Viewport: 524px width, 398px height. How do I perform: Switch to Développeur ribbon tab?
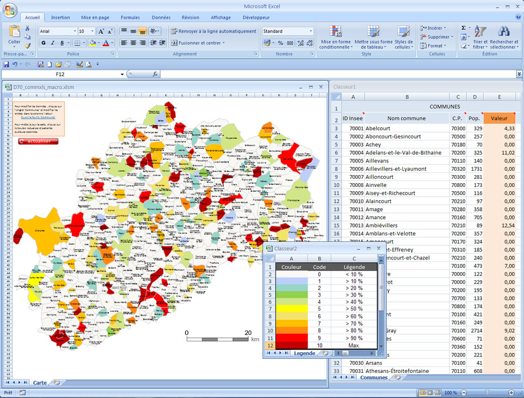point(256,17)
